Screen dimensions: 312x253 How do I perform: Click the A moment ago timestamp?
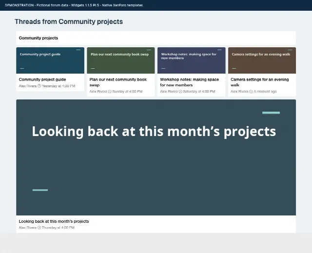coord(265,92)
